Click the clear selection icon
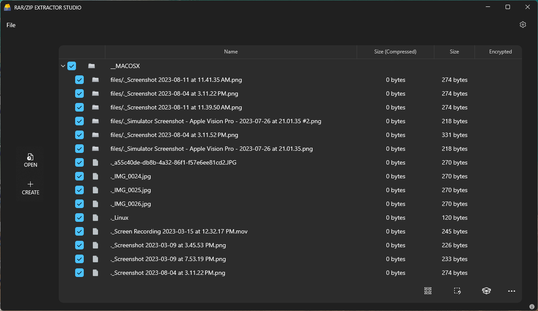 point(457,291)
